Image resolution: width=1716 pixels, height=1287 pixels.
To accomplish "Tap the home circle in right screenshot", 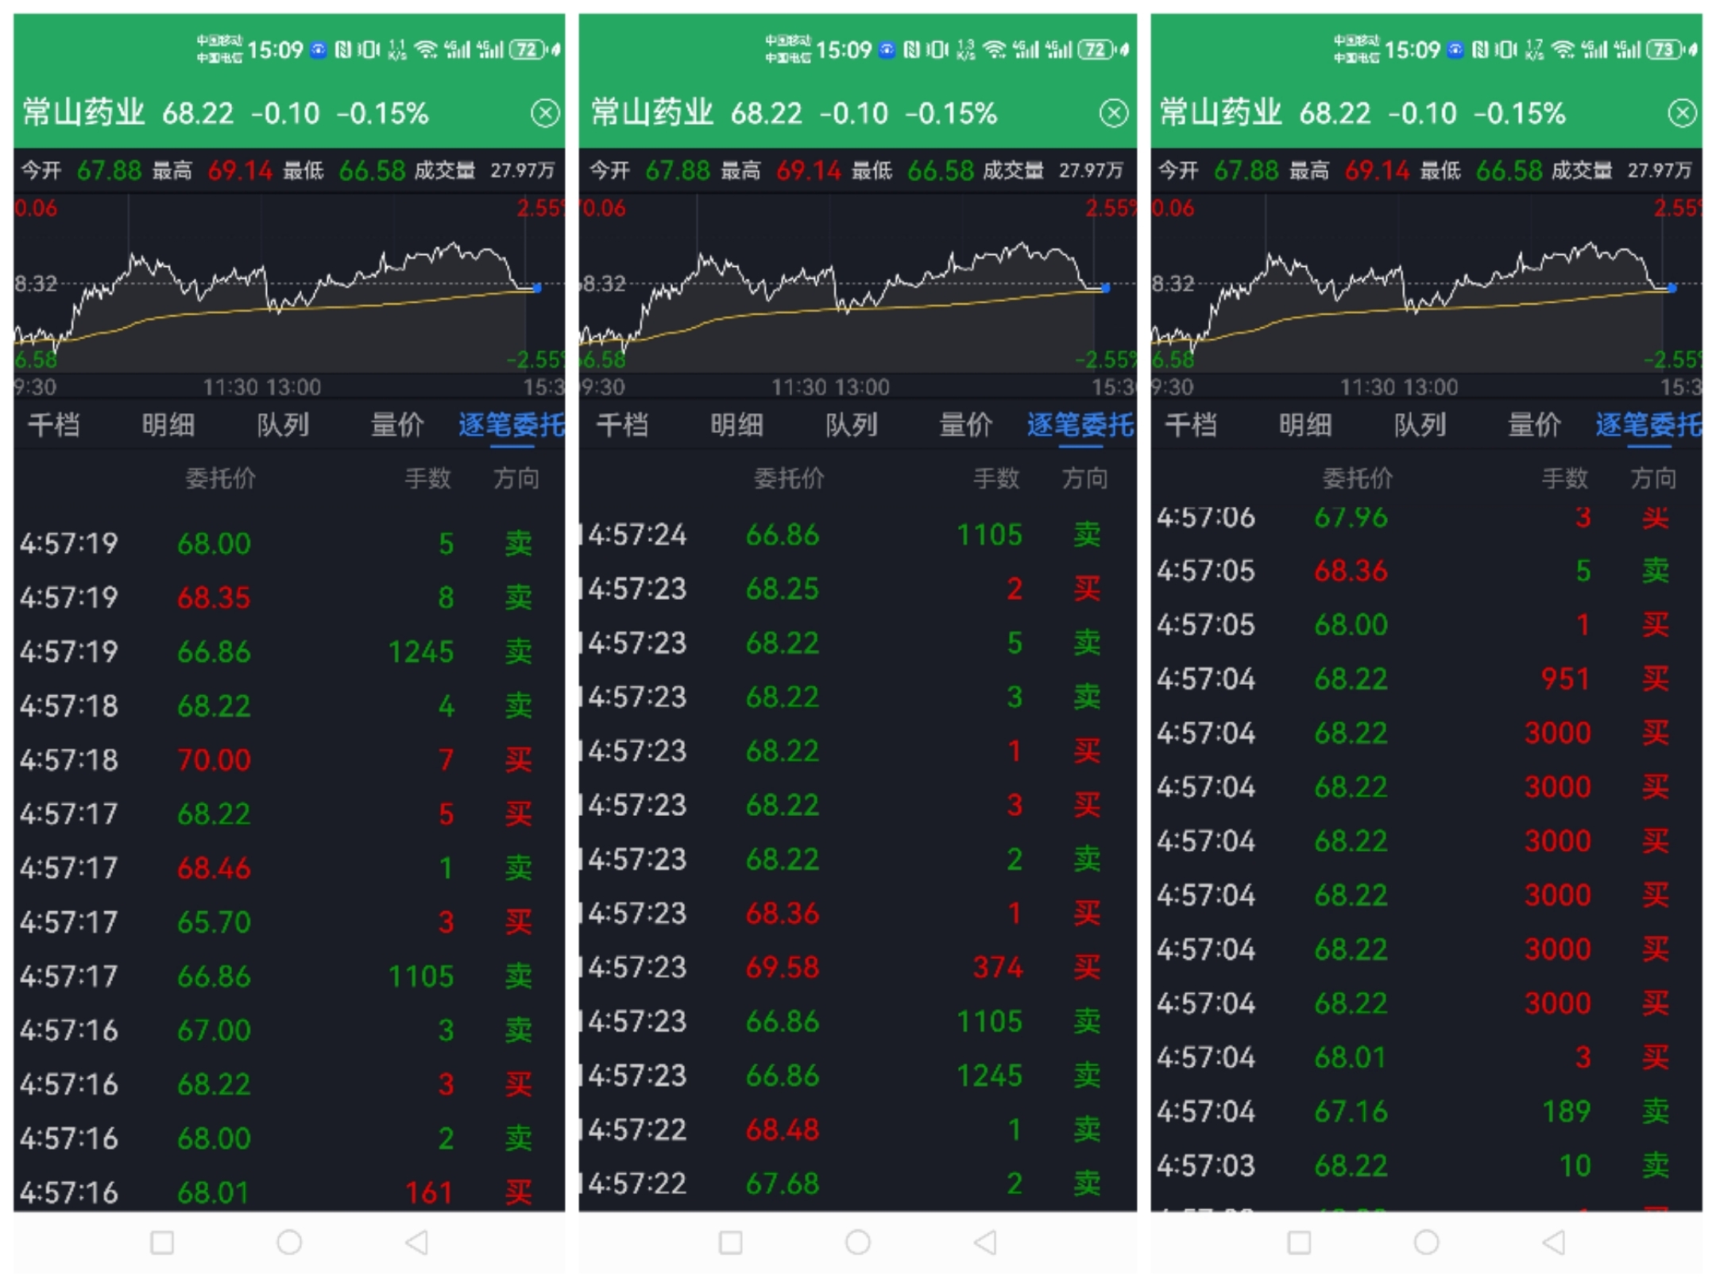I will point(1426,1242).
